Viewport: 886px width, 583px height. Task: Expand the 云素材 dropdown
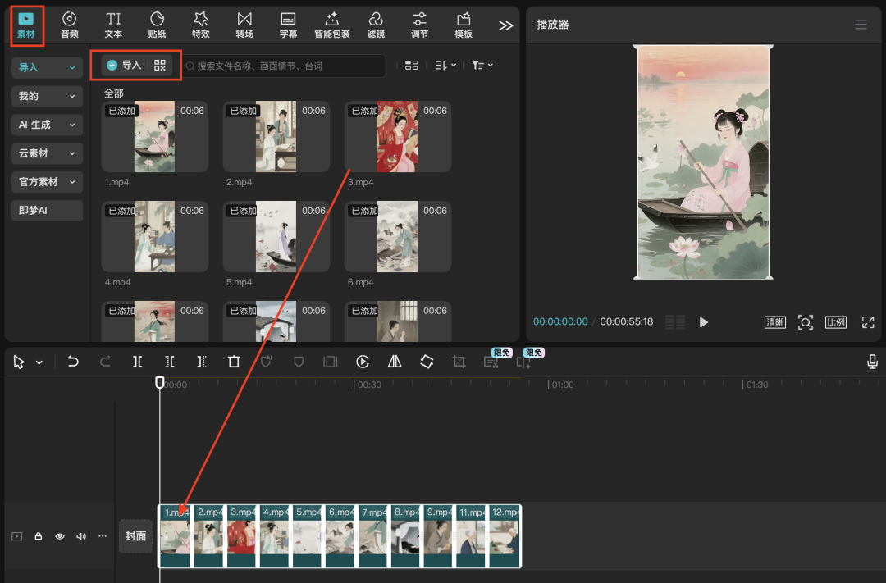pos(48,153)
